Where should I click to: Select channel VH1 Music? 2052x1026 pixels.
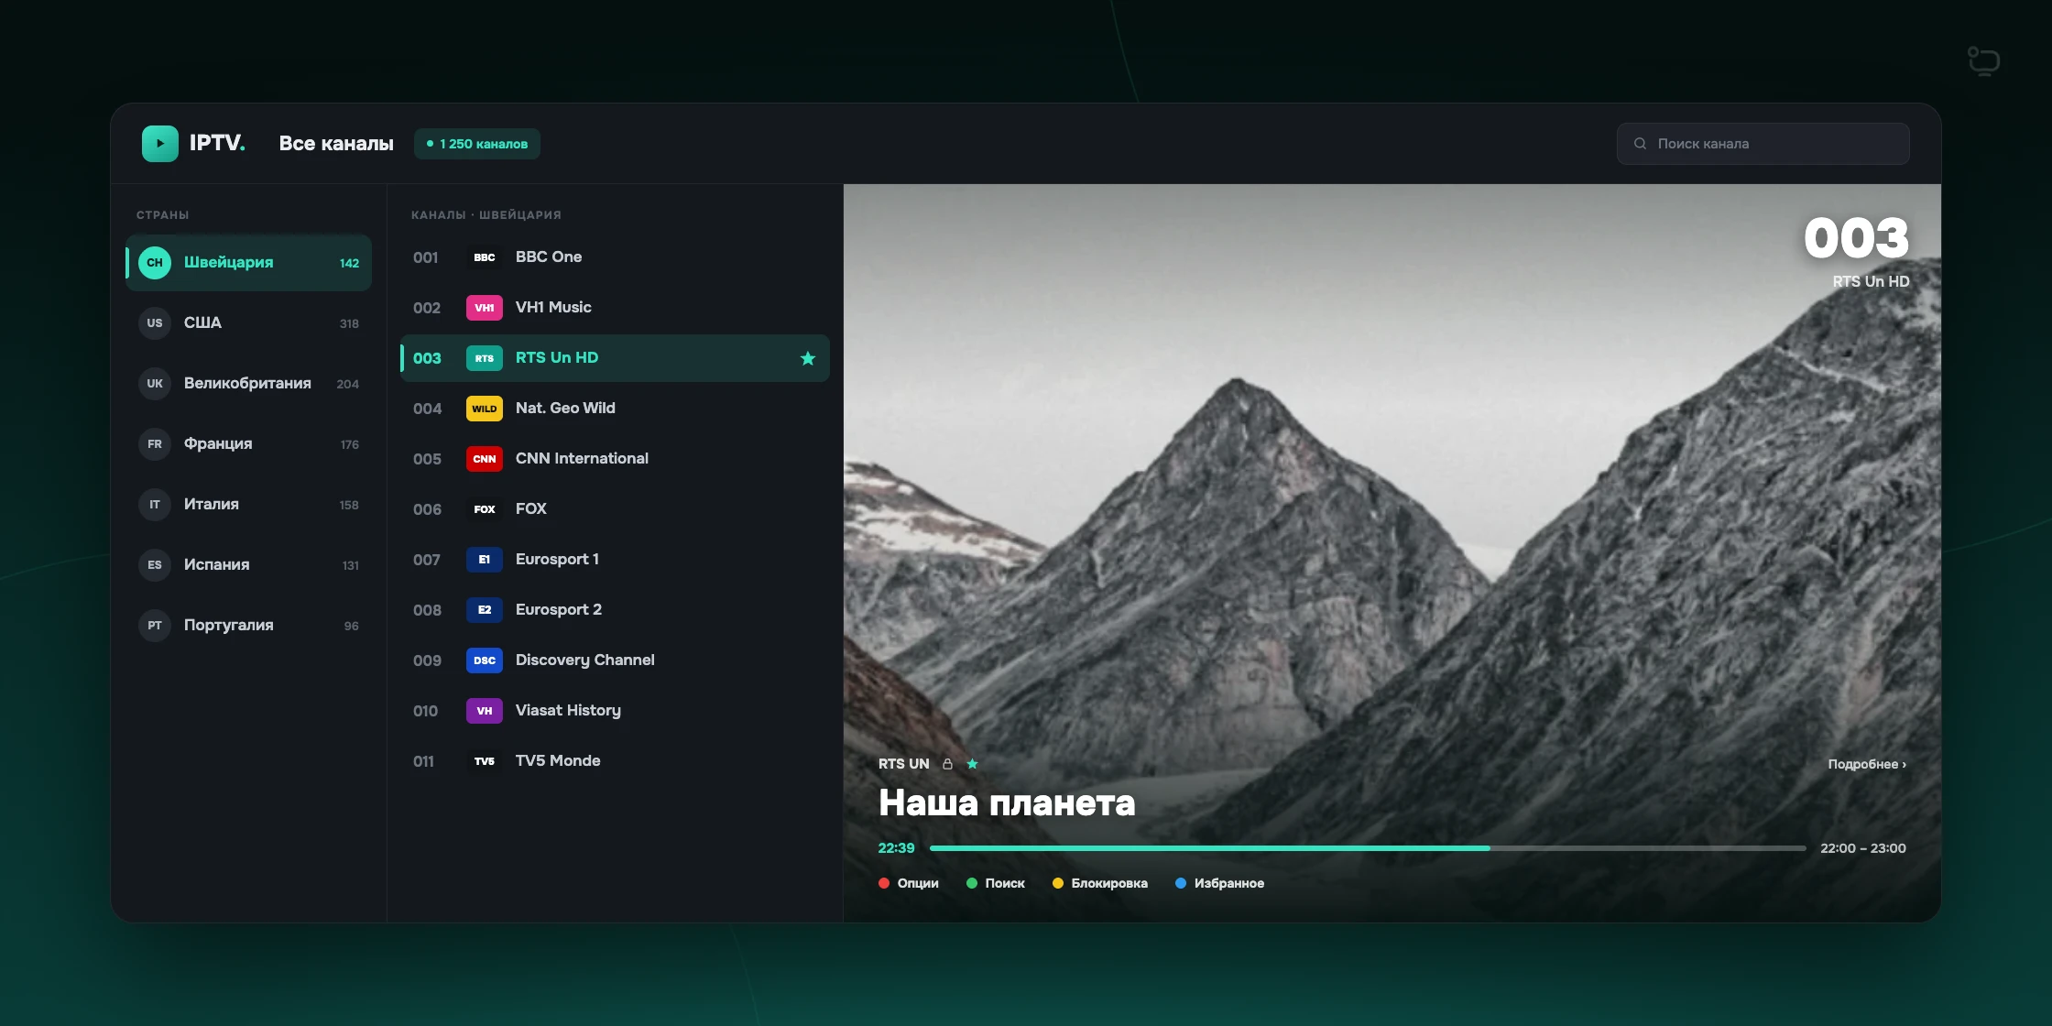pyautogui.click(x=615, y=308)
